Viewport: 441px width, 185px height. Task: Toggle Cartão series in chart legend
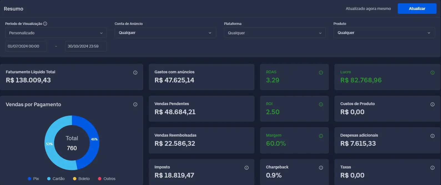coord(56,179)
